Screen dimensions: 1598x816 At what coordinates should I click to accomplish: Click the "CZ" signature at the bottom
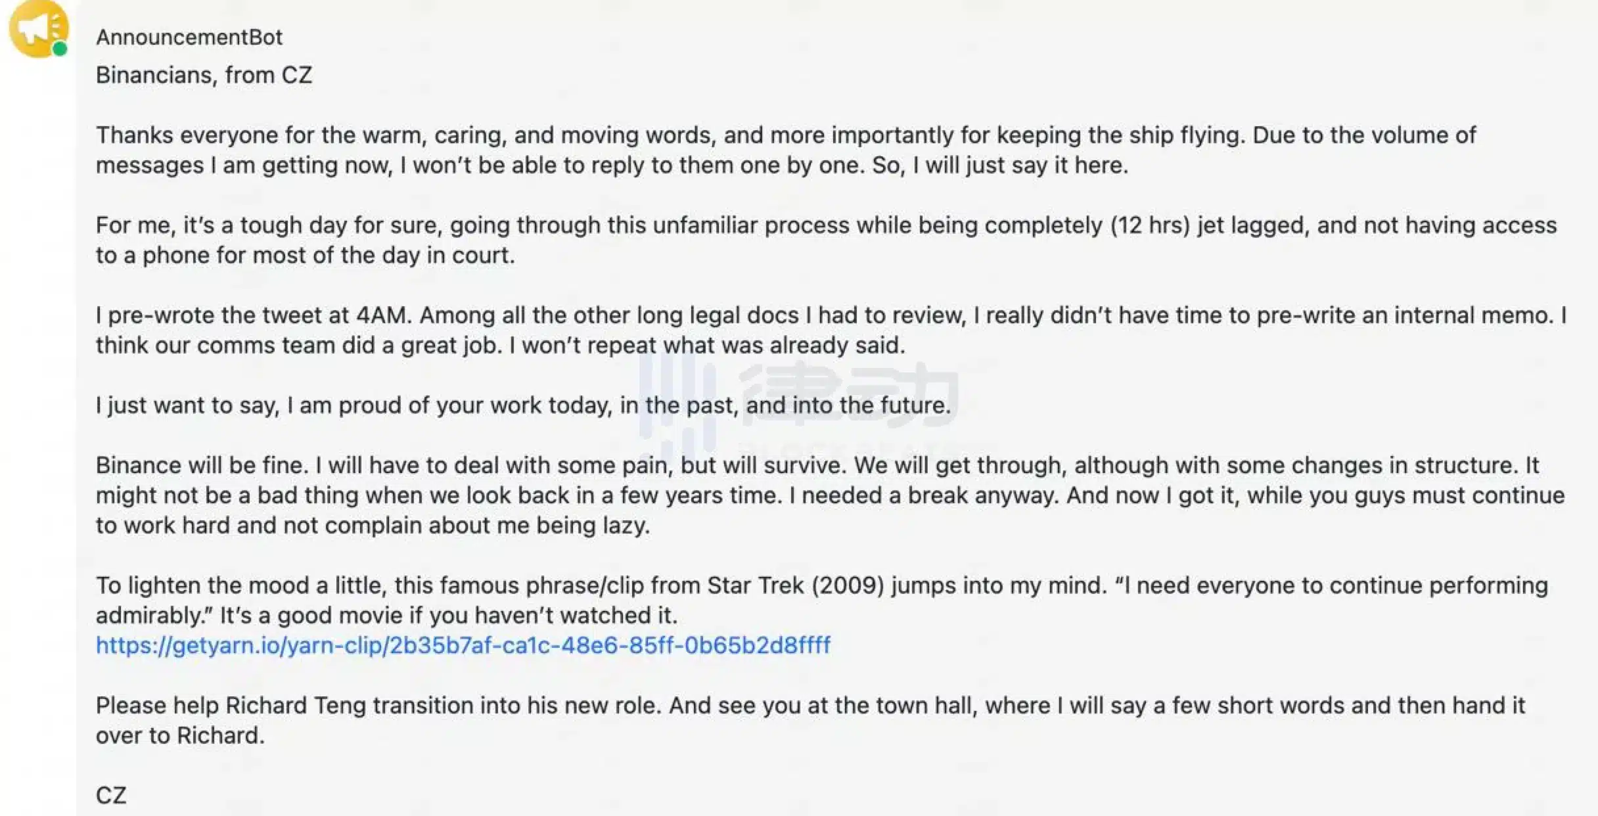111,796
